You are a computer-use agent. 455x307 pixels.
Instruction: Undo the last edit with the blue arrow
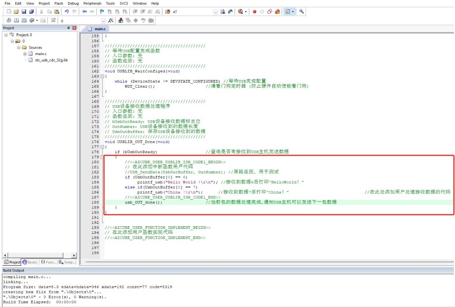67,12
